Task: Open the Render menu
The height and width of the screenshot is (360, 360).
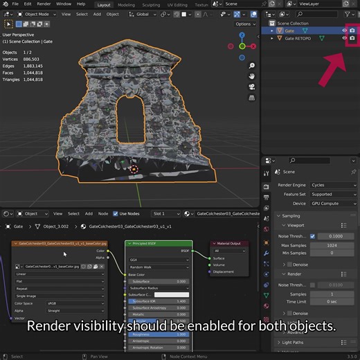Action: pyautogui.click(x=44, y=4)
